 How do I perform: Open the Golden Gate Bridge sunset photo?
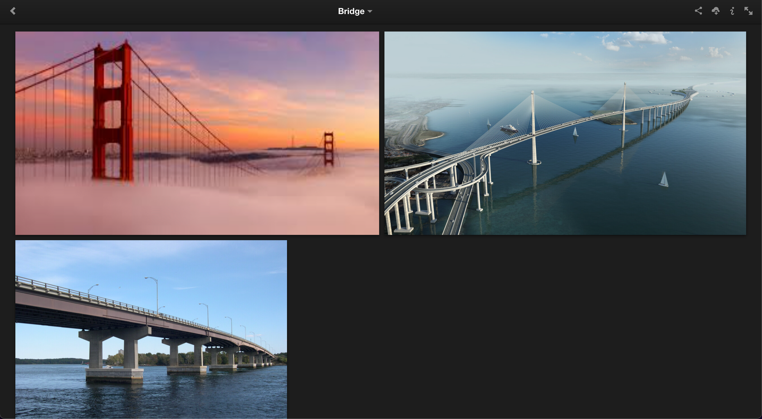click(x=197, y=133)
